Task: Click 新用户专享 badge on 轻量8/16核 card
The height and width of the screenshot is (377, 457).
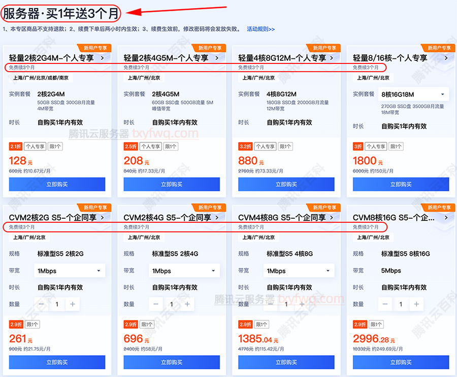Action: click(x=438, y=48)
